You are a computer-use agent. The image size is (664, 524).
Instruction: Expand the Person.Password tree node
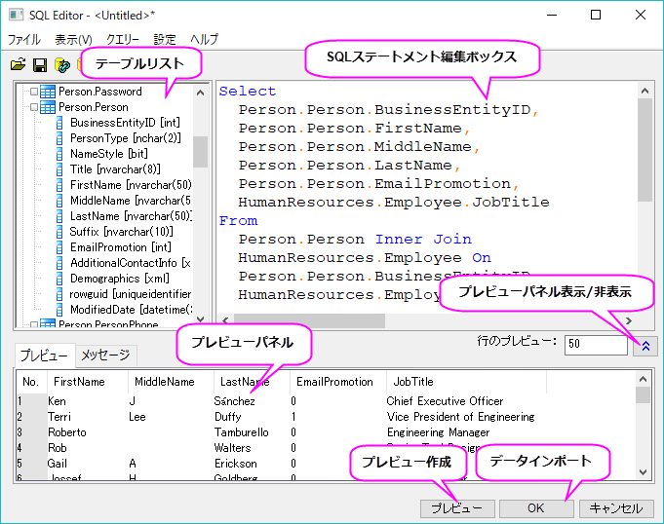[x=34, y=92]
